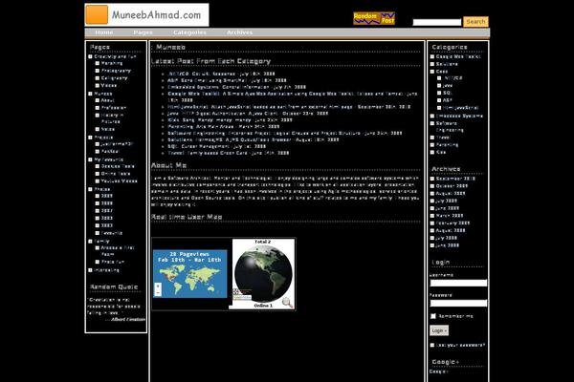Viewport: 574px width, 382px height.
Task: Open the Profession page link
Action: (x=114, y=108)
